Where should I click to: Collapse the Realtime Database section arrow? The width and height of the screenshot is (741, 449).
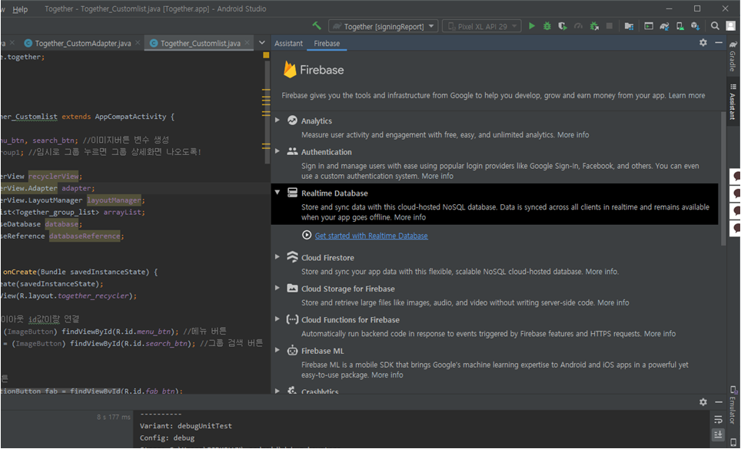277,192
